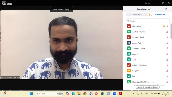Toggle alison clyde's microphone icon
Screen dimensions: 172x97
click(167, 26)
